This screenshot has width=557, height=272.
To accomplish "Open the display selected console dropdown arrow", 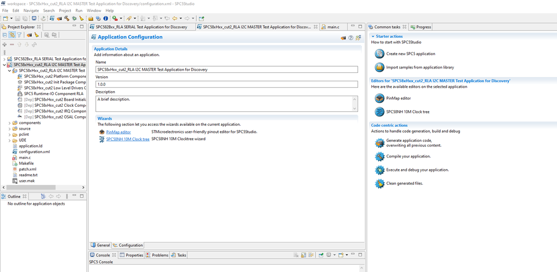I will pos(335,255).
